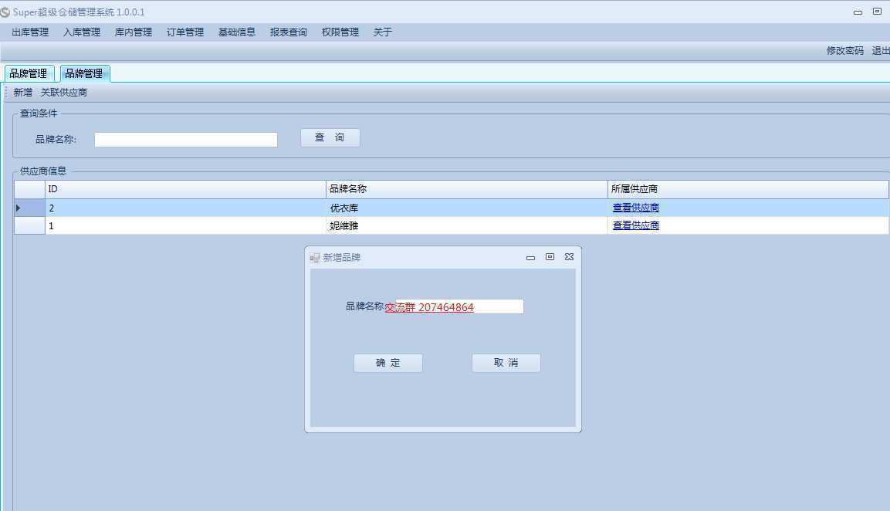Open 查看供应商 link for 妮维雅
Viewport: 890px width, 511px height.
point(636,225)
